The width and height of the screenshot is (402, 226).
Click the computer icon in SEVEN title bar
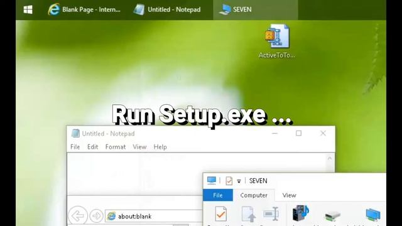(212, 181)
